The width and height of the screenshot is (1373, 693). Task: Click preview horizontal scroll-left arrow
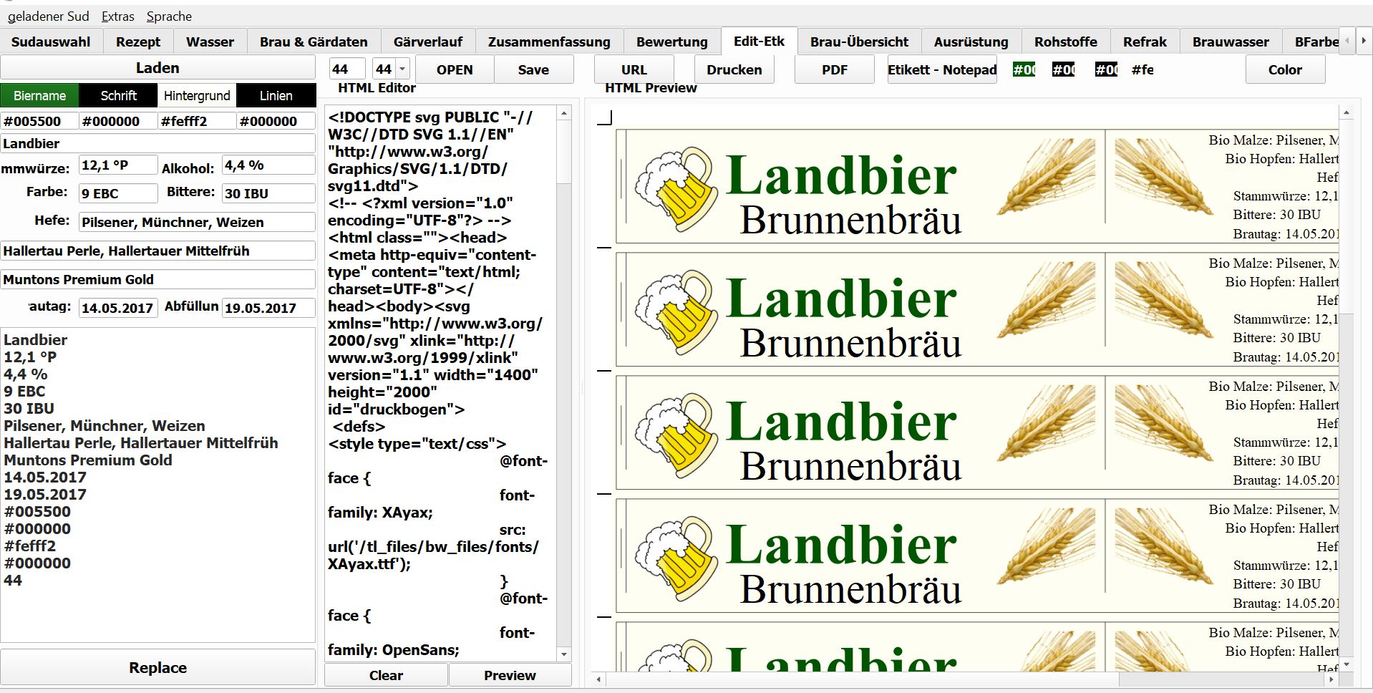click(x=598, y=679)
